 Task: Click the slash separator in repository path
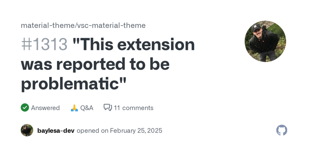click(76, 25)
